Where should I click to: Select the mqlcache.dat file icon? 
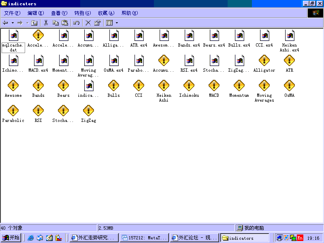[x=13, y=35]
